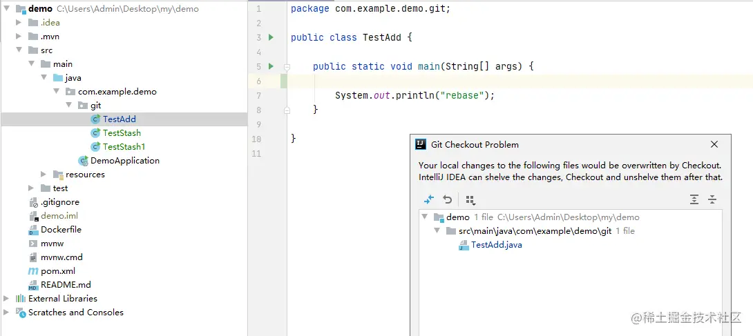753x336 pixels.
Task: Select TestStash class in project tree
Action: pyautogui.click(x=122, y=132)
